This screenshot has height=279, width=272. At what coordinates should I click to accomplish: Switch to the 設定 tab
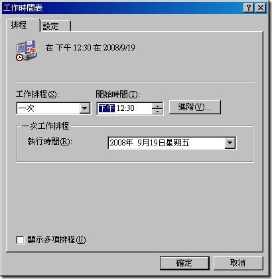55,26
